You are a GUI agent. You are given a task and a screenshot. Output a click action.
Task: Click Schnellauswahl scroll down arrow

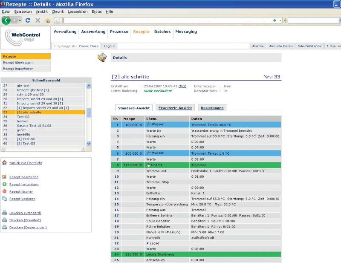pos(89,143)
